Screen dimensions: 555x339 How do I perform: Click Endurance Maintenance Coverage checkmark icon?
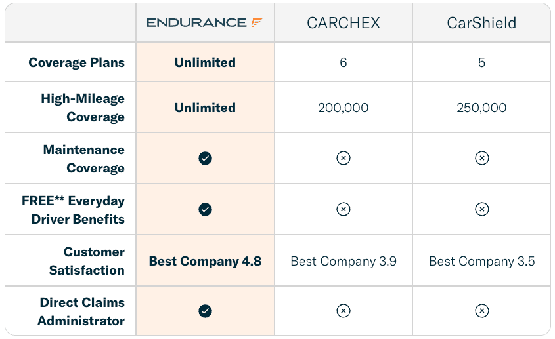(x=206, y=159)
